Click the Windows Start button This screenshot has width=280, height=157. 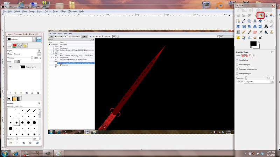coord(5,153)
